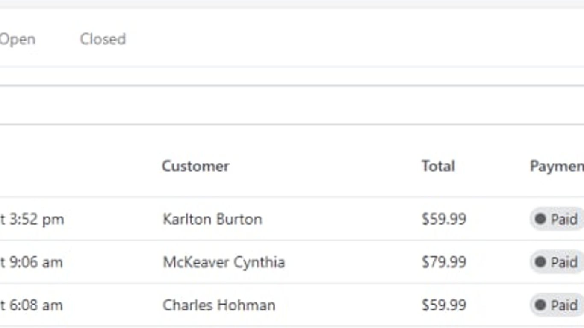The width and height of the screenshot is (584, 328).
Task: Click the $79.99 order total
Action: pyautogui.click(x=443, y=262)
